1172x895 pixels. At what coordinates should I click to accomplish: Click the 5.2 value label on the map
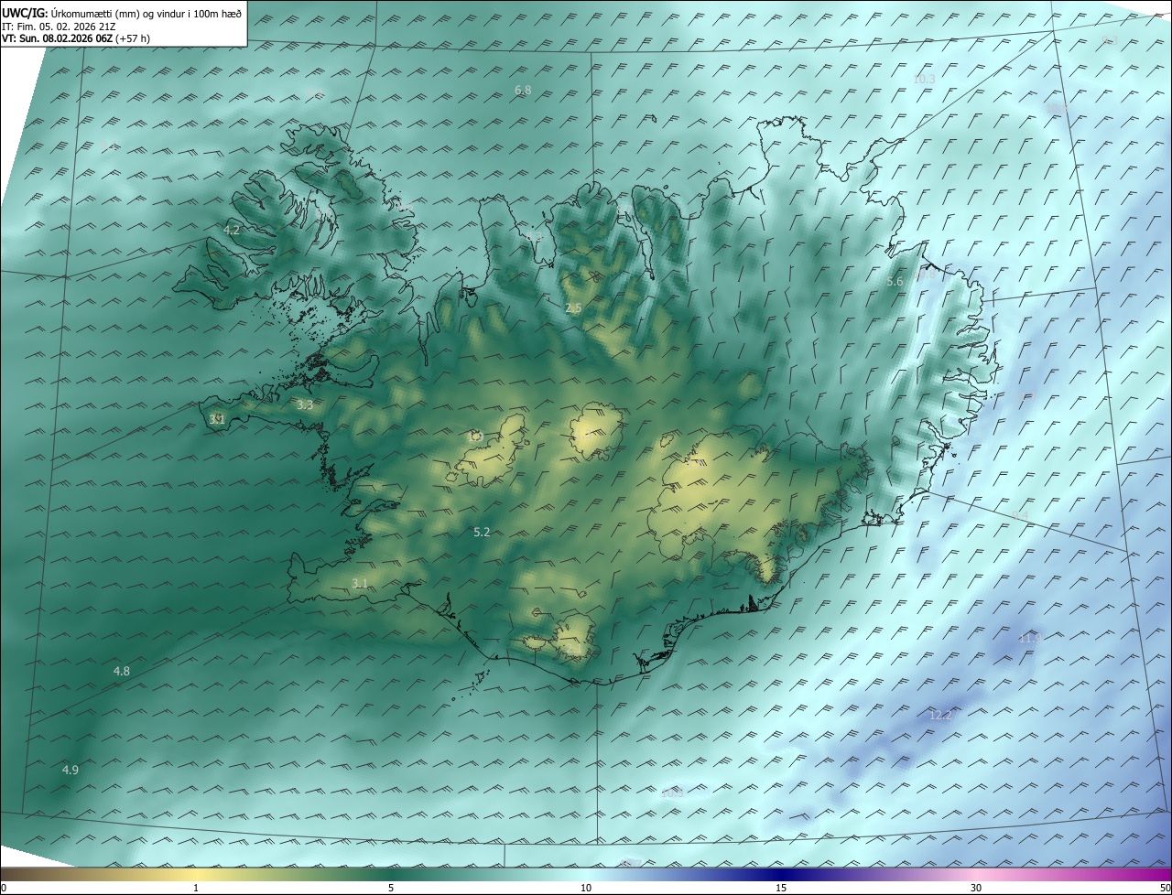[x=482, y=532]
